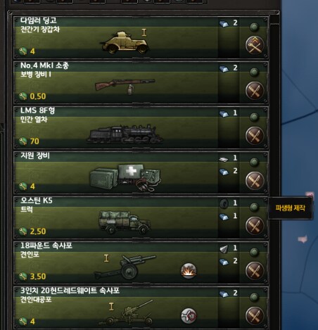Toggle green status dot on 지원 장비 row

tap(254, 163)
